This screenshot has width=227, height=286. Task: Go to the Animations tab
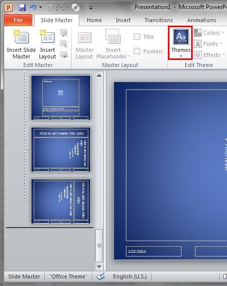(x=202, y=20)
